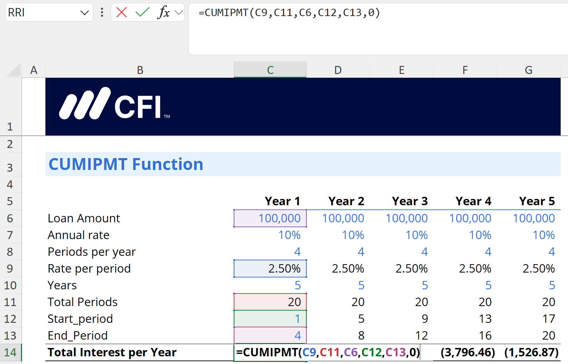This screenshot has height=364, width=568.
Task: Select row 14 header
Action: click(x=10, y=352)
